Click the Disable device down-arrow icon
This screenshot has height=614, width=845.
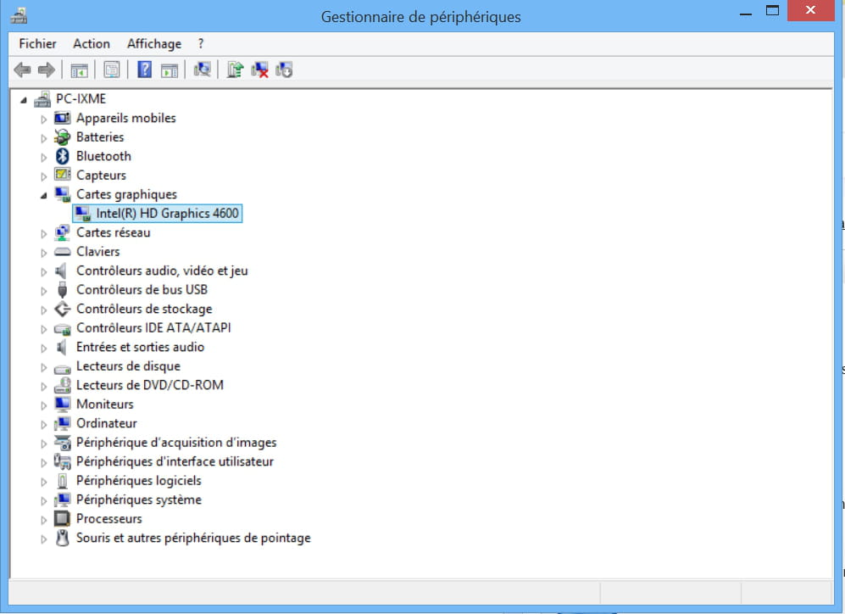(x=284, y=70)
